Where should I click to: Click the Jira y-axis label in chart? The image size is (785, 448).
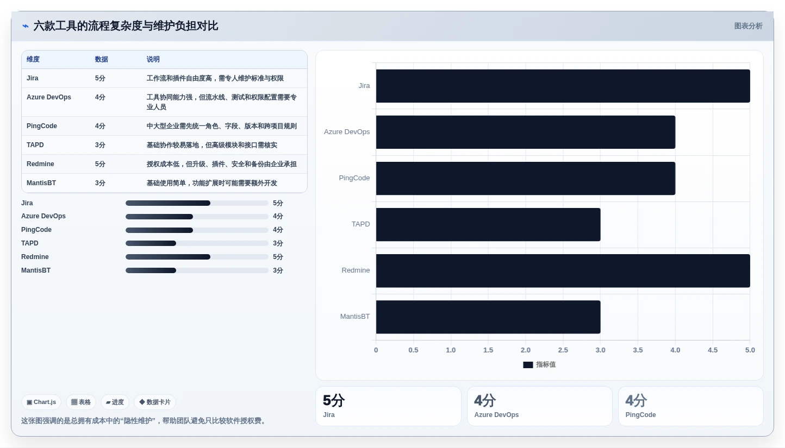pos(364,86)
